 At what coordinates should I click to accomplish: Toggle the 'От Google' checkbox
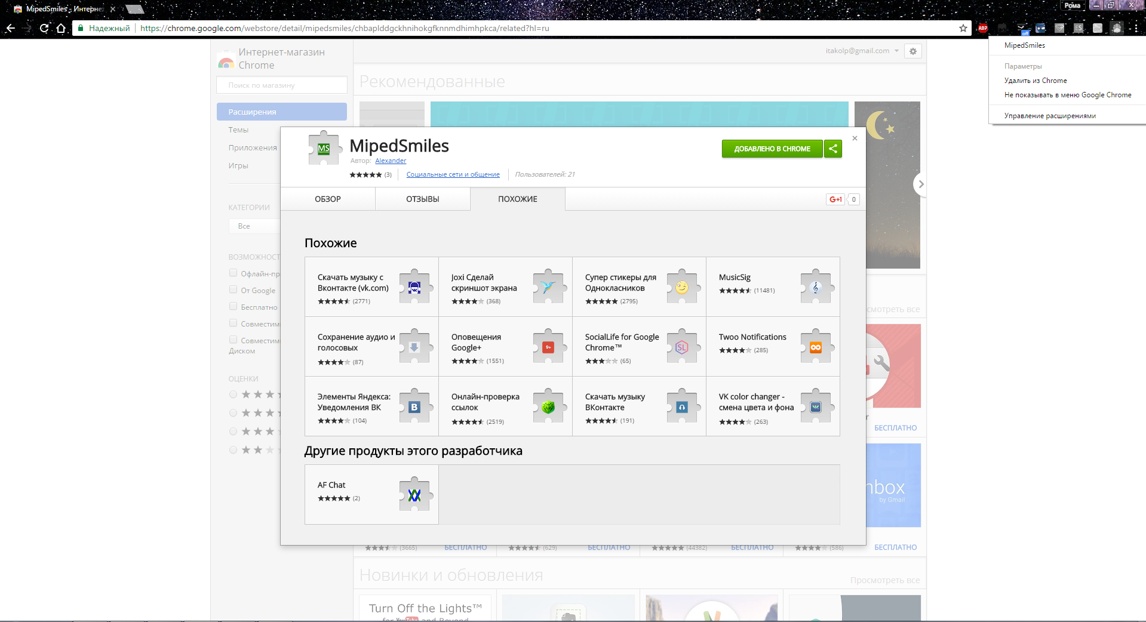point(233,290)
